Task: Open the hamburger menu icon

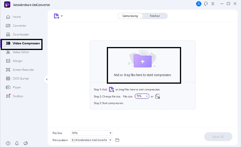Action: (213, 4)
